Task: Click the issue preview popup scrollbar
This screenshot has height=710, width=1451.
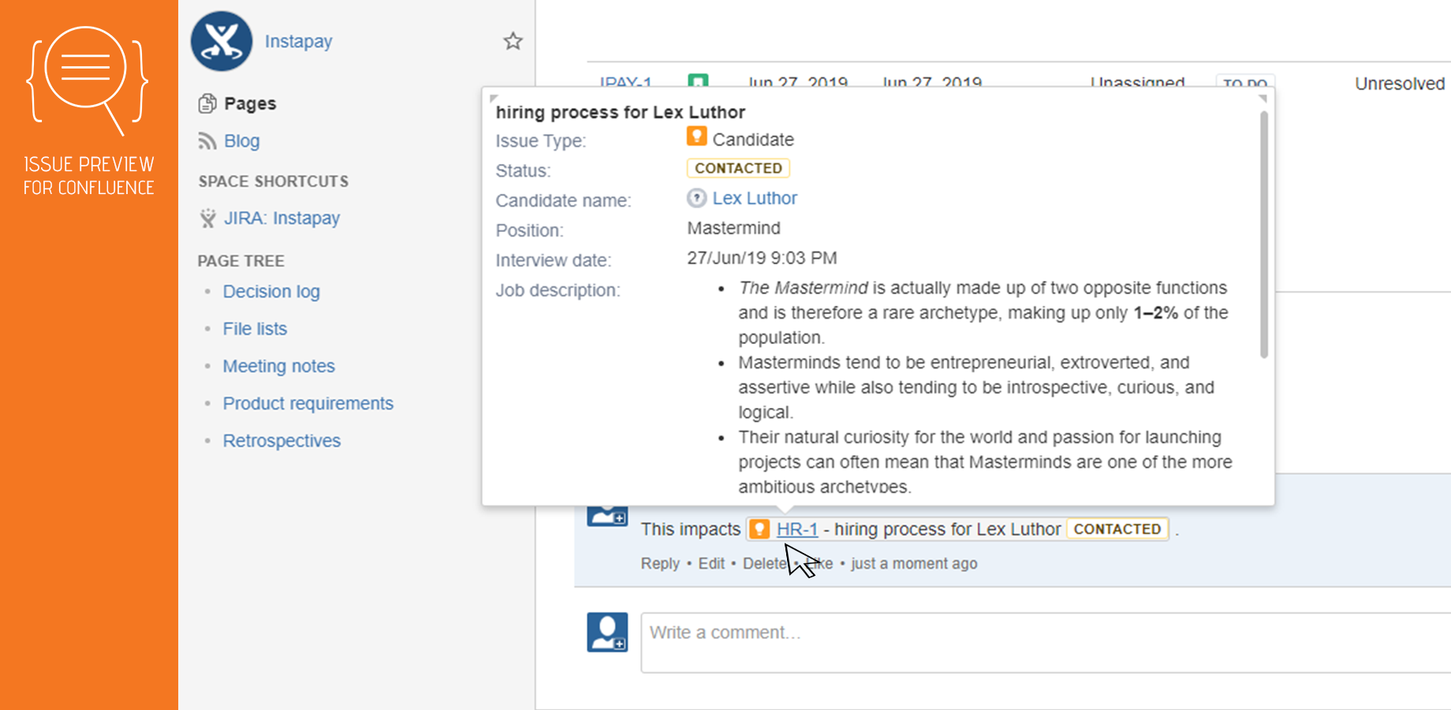Action: click(x=1263, y=235)
